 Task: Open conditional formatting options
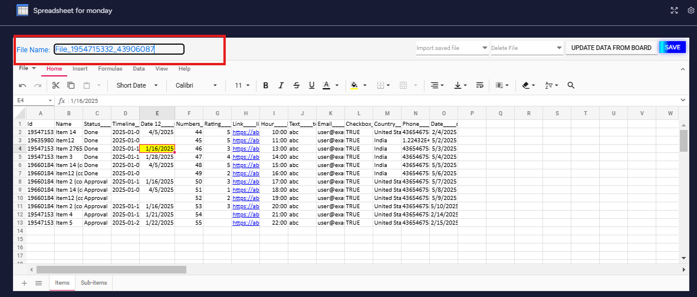[x=503, y=85]
